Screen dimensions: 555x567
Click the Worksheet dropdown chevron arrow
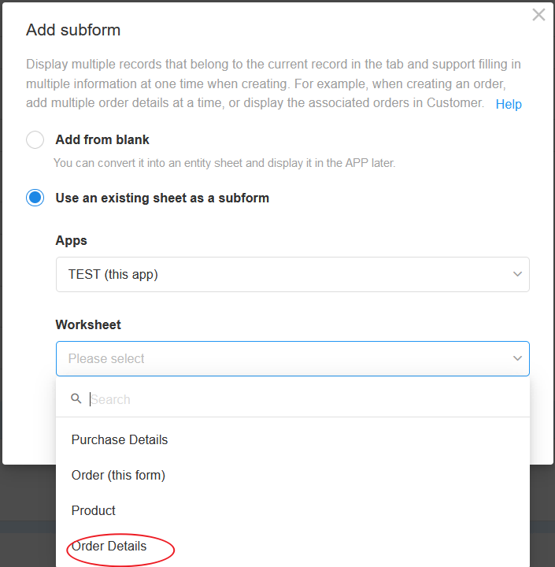517,358
